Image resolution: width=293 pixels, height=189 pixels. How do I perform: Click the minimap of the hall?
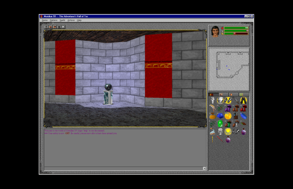pyautogui.click(x=229, y=70)
